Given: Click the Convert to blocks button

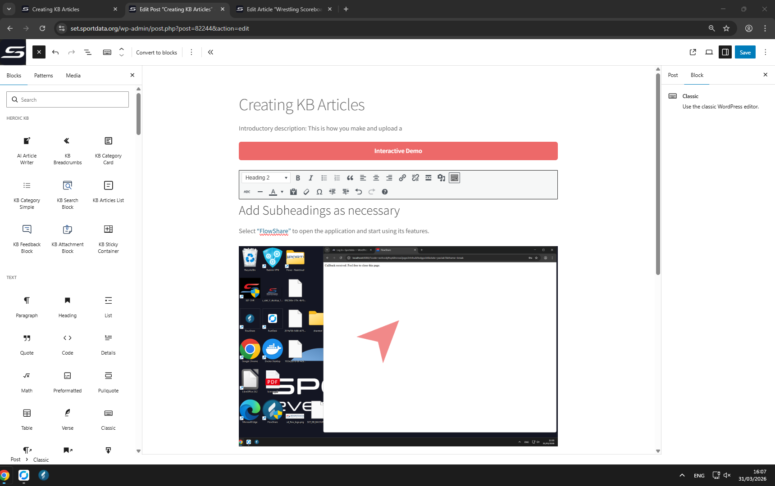Looking at the screenshot, I should coord(156,52).
